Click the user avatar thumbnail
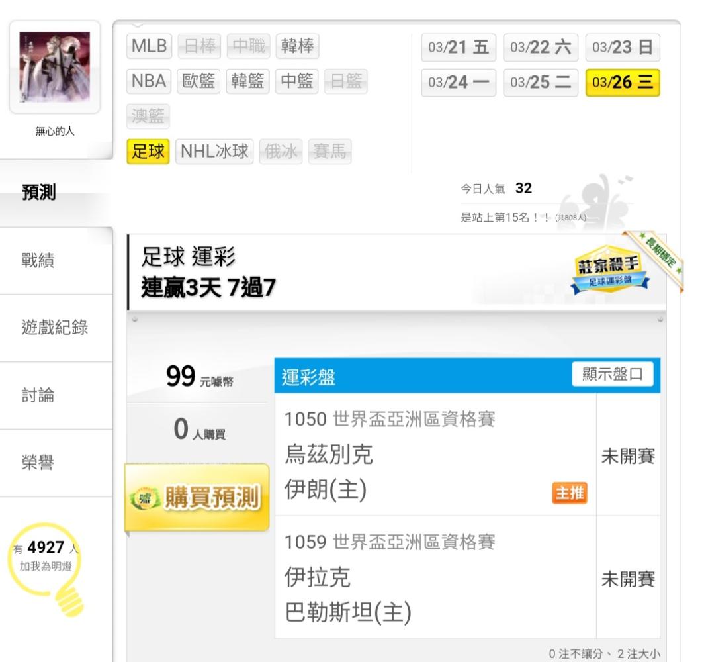The width and height of the screenshot is (702, 662). [55, 67]
